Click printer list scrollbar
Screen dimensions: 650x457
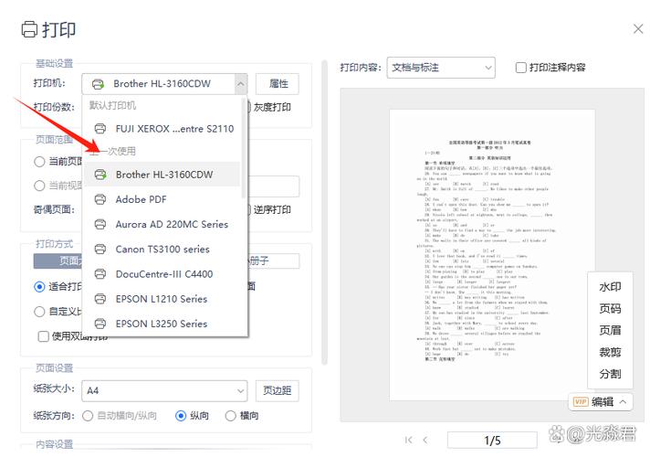tap(243, 148)
